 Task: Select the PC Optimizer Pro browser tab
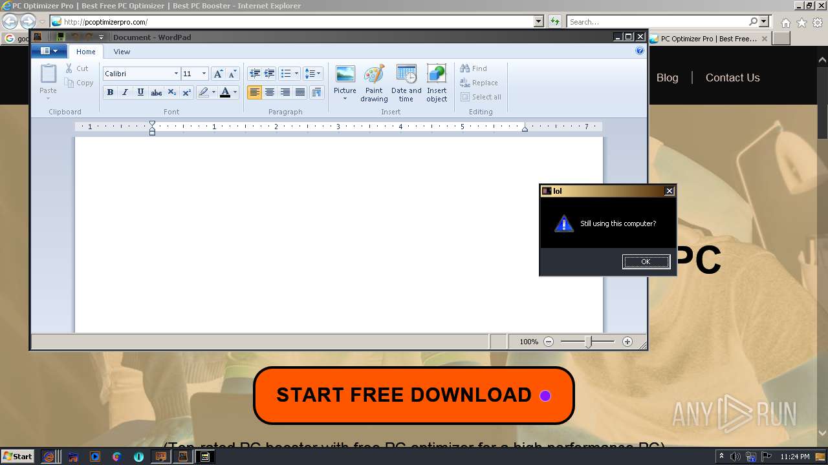tap(709, 39)
